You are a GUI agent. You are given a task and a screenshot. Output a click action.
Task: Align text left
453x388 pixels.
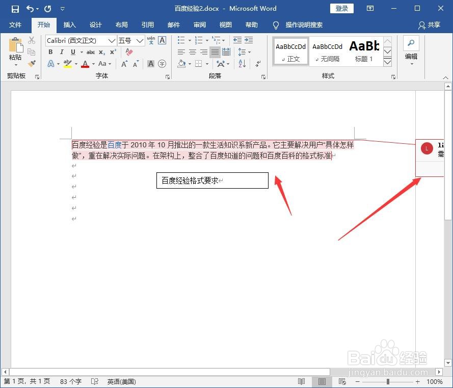181,52
